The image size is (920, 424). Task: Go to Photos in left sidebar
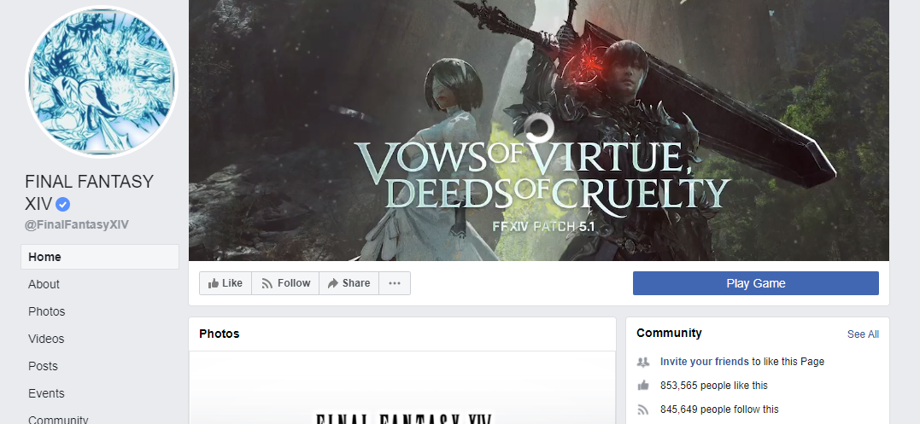46,311
